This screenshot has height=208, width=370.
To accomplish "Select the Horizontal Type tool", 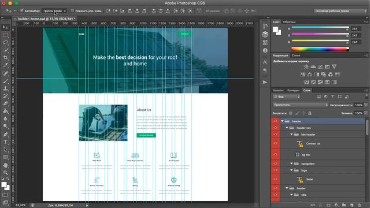I will (x=5, y=142).
